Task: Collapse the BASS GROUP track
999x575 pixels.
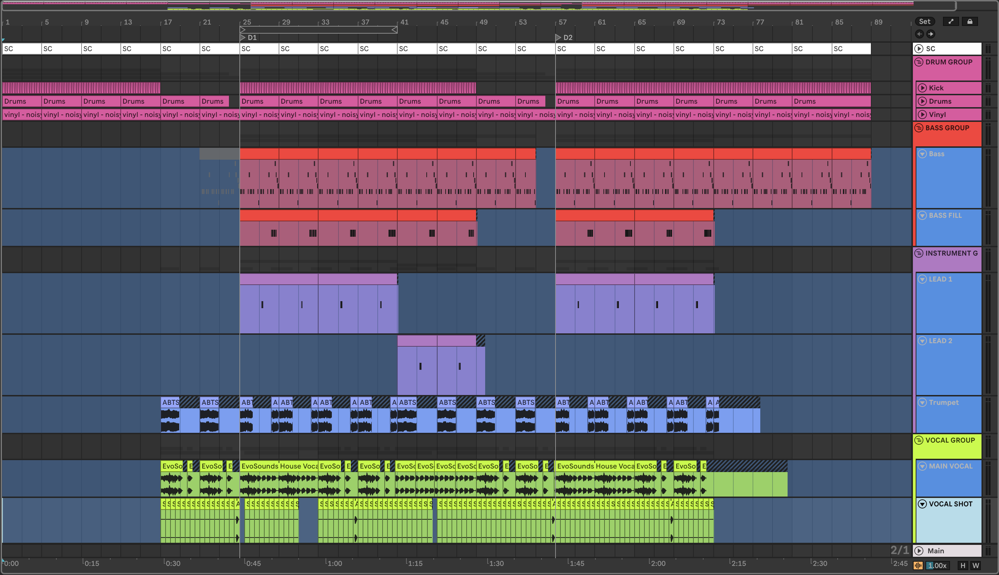Action: (919, 127)
